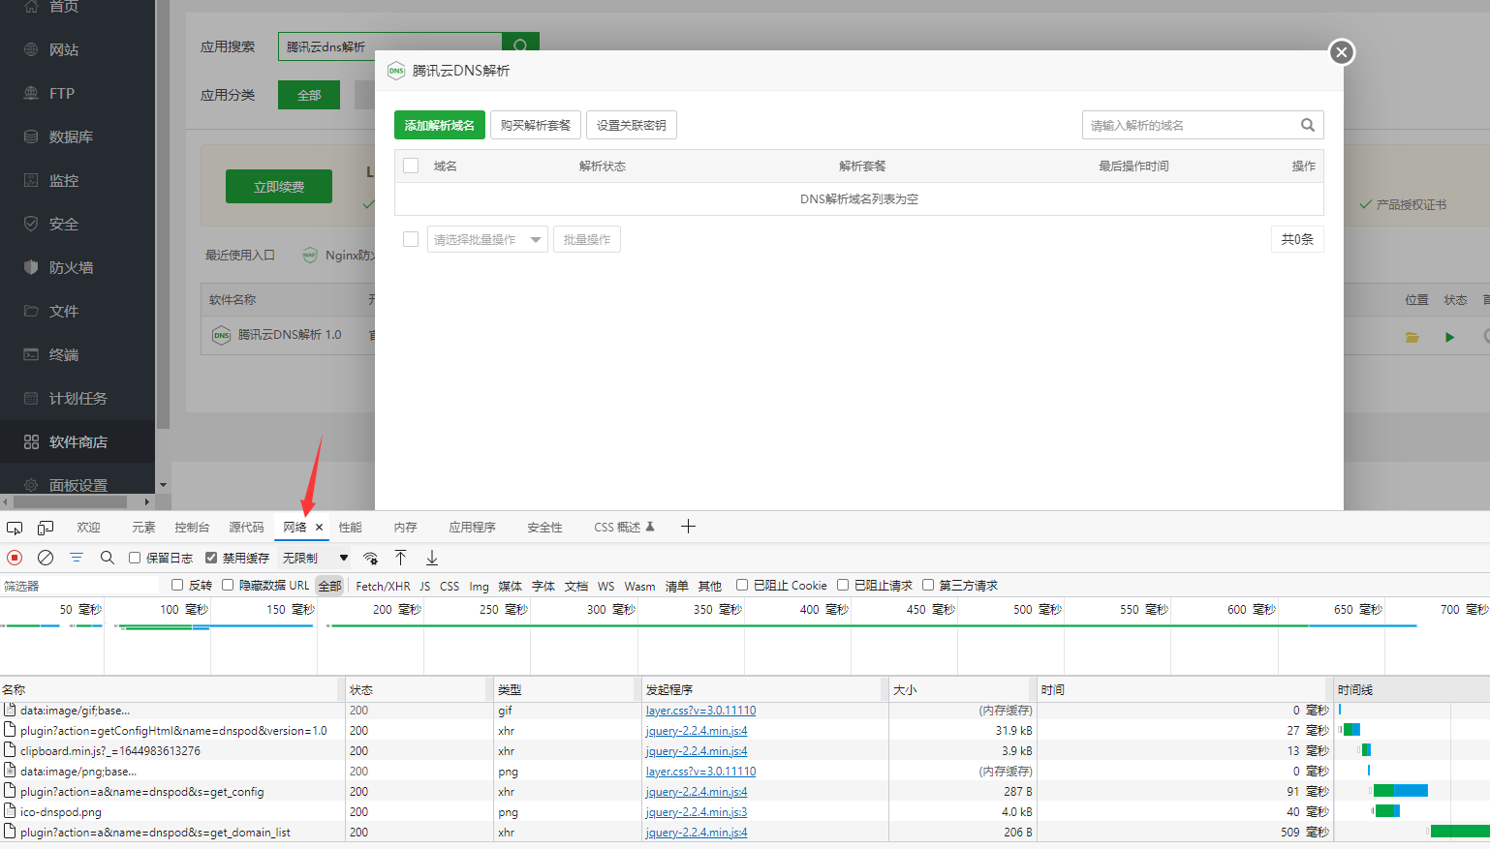Open network search magnifier
The height and width of the screenshot is (849, 1490).
108,558
